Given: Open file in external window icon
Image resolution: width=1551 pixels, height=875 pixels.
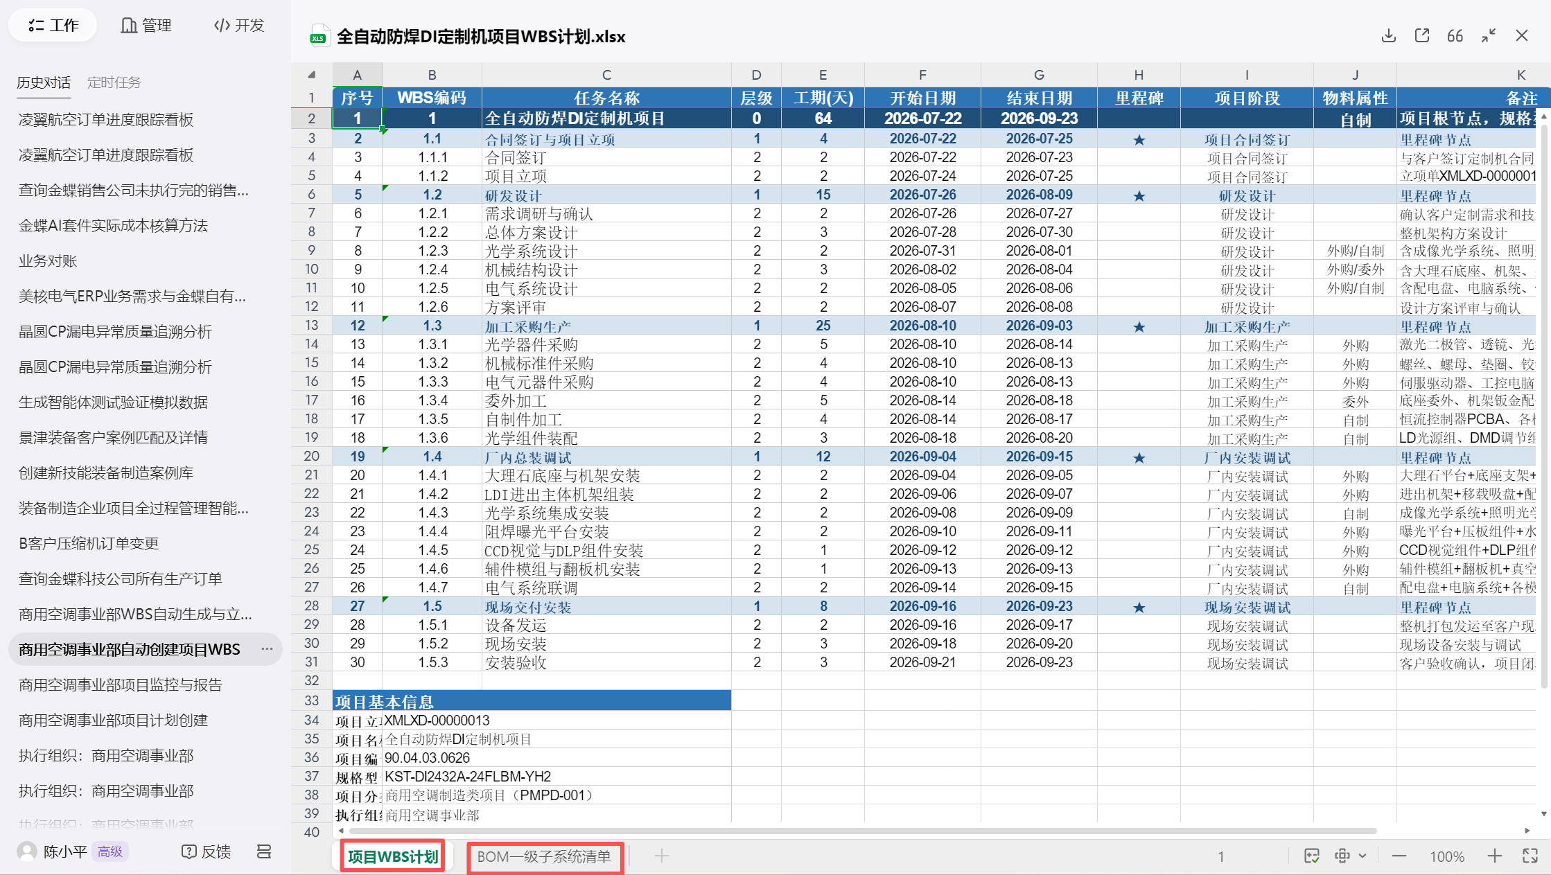Looking at the screenshot, I should point(1421,36).
